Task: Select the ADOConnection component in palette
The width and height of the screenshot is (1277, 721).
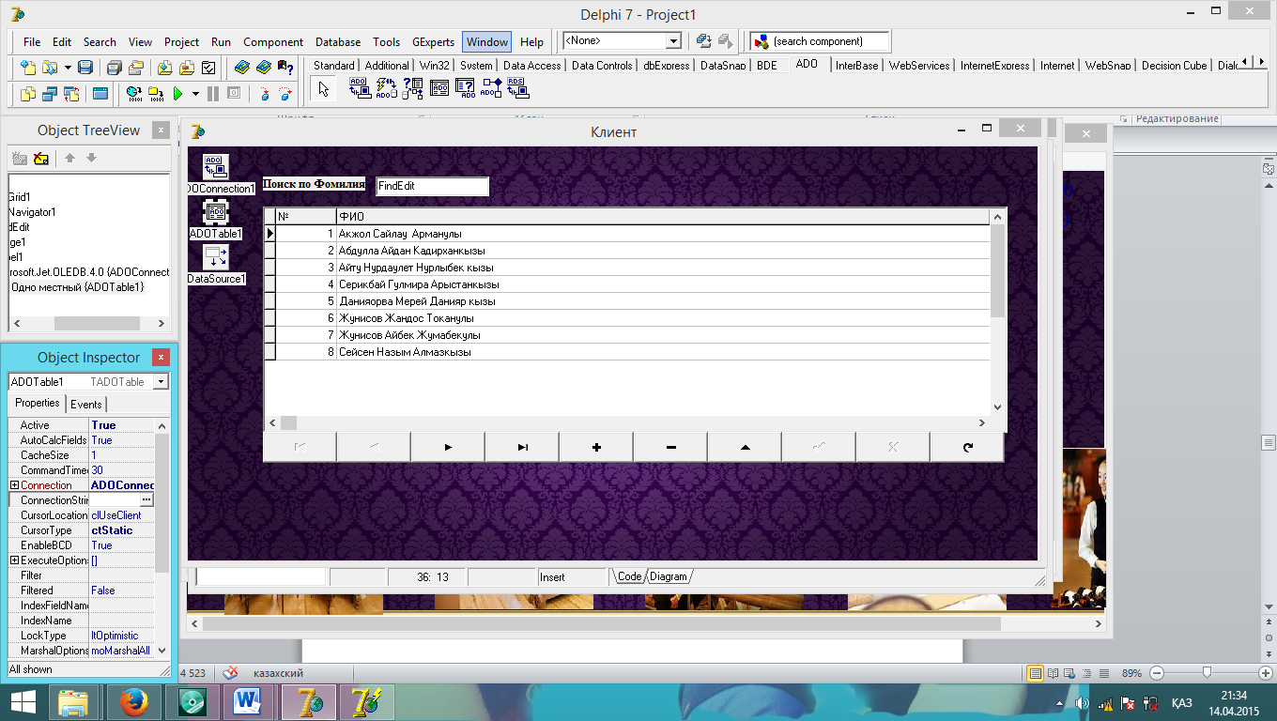Action: coord(359,88)
